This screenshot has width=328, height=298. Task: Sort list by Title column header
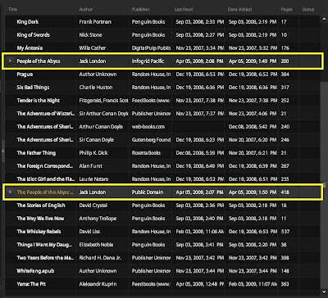(13, 9)
